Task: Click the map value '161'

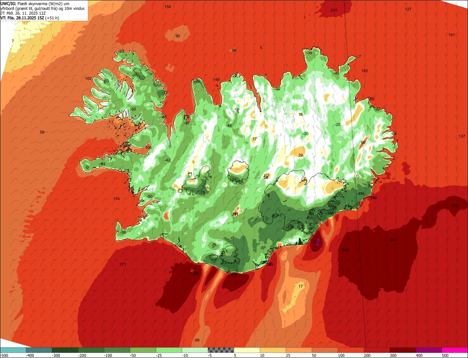Action: (x=452, y=35)
